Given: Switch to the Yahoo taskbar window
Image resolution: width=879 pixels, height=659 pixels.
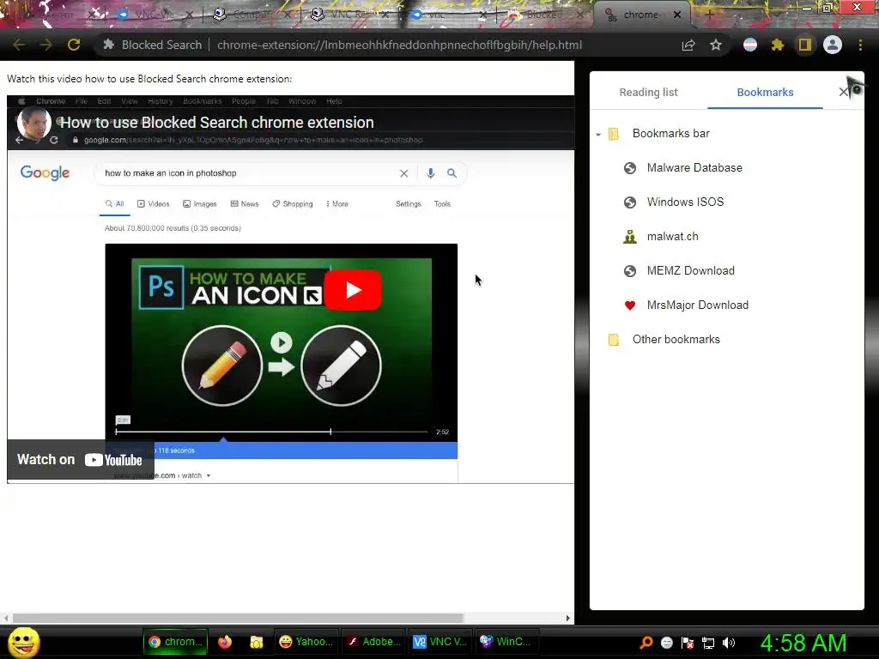Looking at the screenshot, I should pyautogui.click(x=306, y=642).
